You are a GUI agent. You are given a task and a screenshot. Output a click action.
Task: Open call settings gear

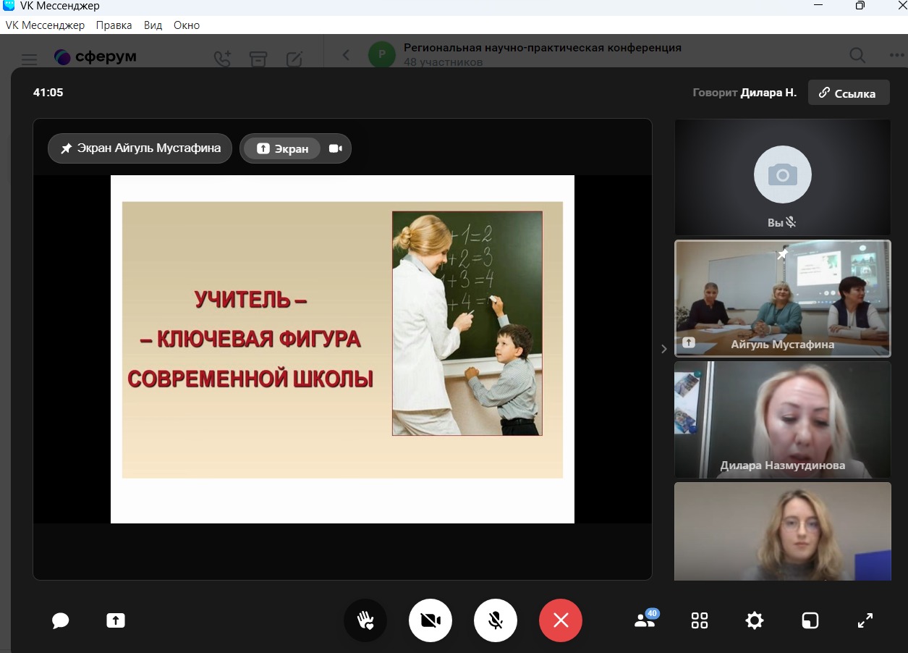(755, 620)
